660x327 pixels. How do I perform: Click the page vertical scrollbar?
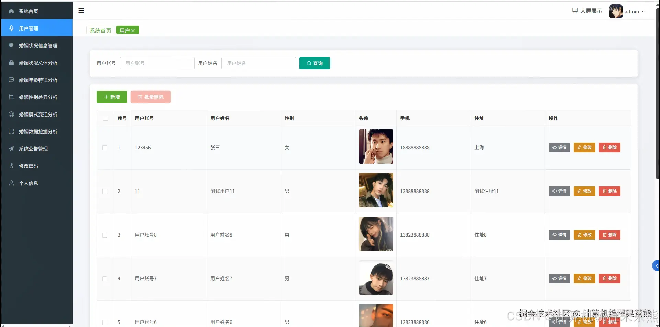[658, 93]
